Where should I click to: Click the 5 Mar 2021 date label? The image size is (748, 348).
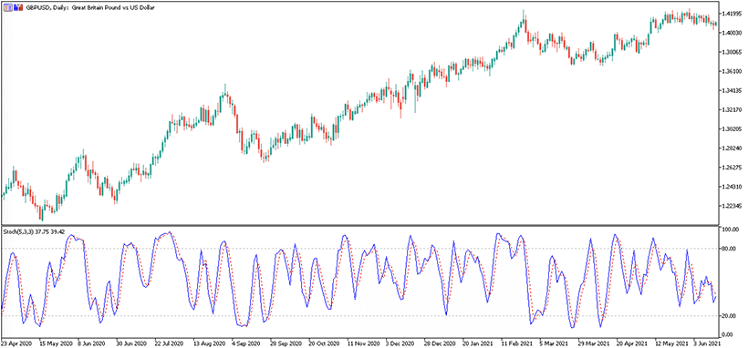tap(554, 343)
